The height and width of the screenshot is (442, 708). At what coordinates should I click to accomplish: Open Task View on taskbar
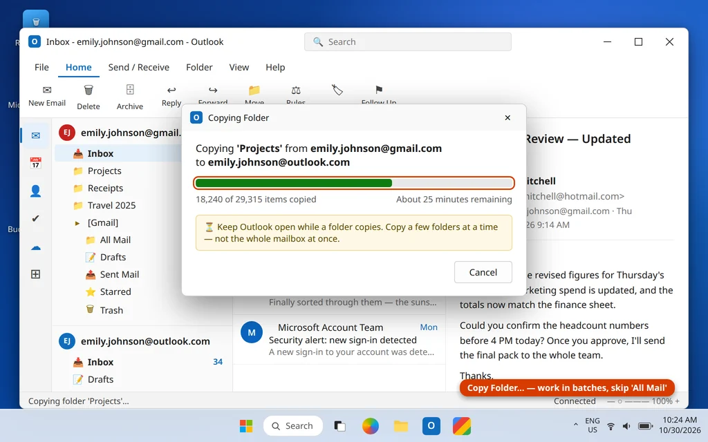339,425
